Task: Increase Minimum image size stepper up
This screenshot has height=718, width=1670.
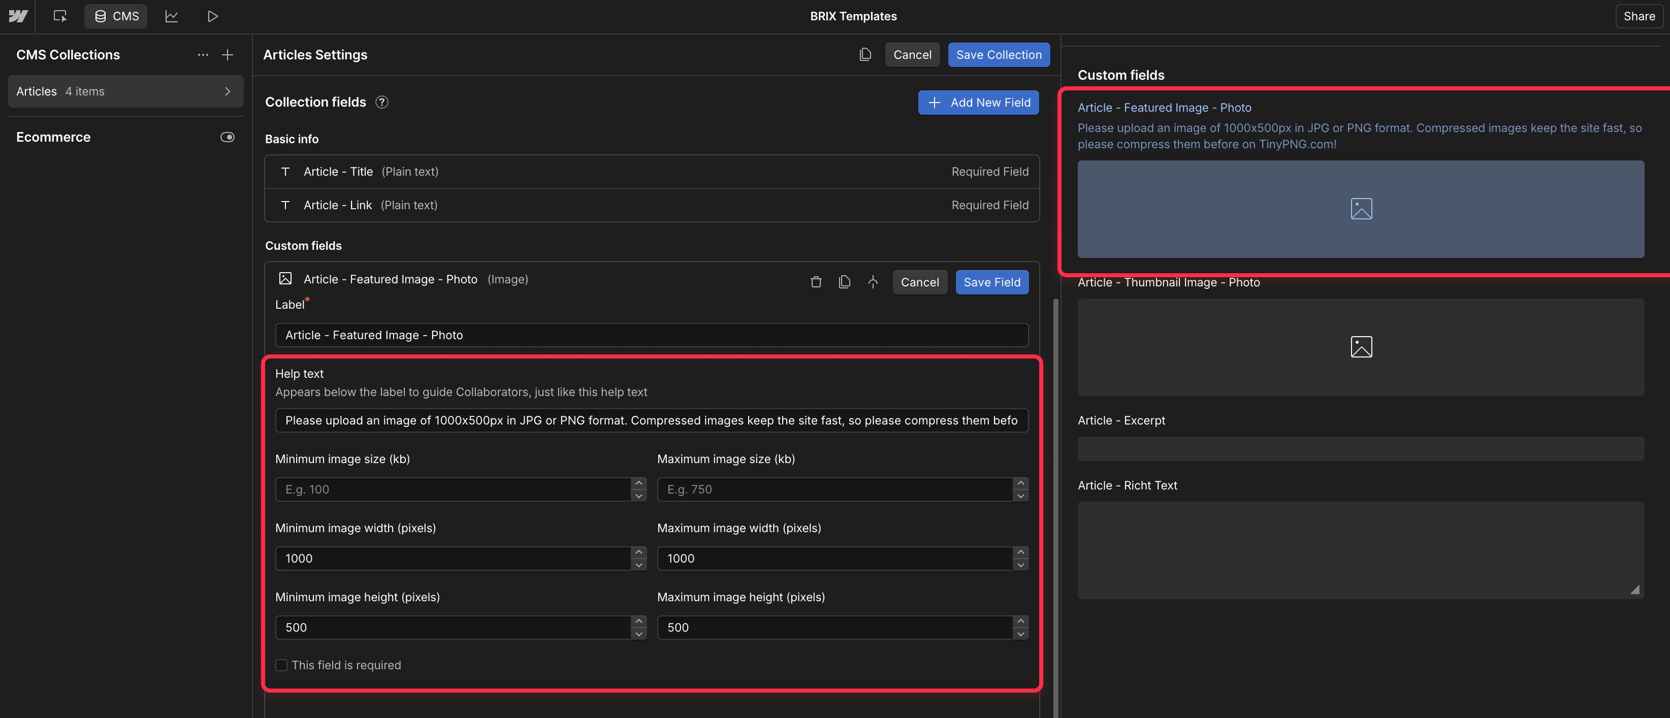Action: pyautogui.click(x=638, y=483)
